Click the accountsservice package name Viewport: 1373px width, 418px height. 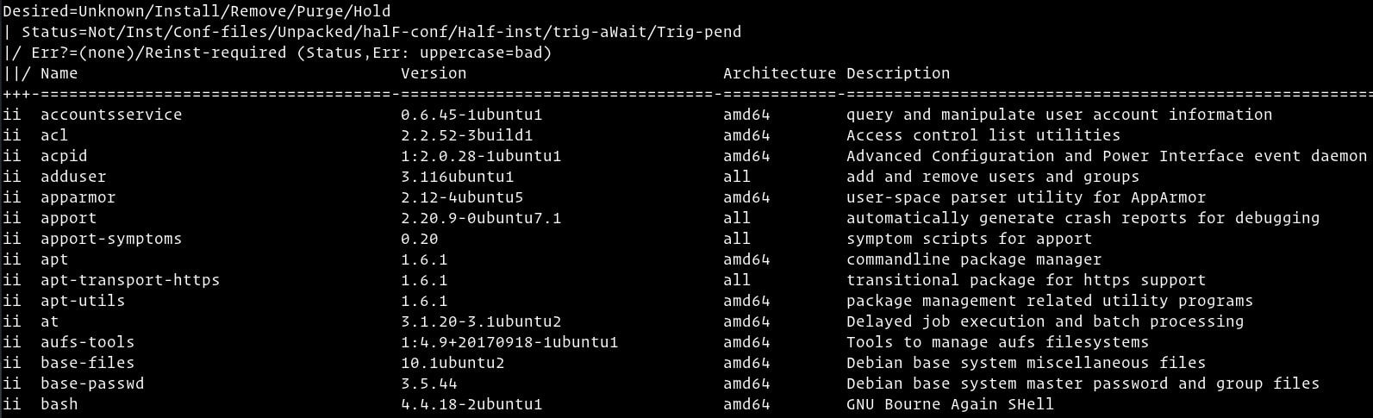click(x=111, y=115)
